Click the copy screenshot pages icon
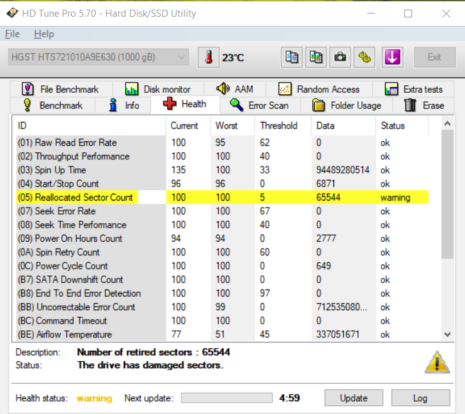Image resolution: width=465 pixels, height=414 pixels. point(316,57)
